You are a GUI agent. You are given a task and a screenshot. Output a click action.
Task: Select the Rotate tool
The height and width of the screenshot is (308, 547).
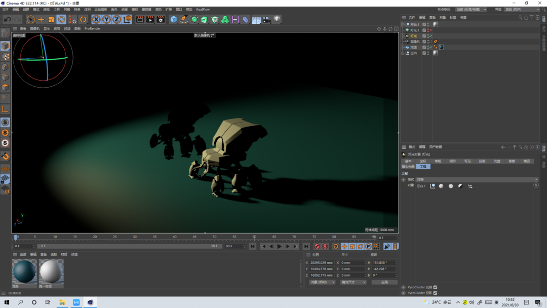[61, 20]
